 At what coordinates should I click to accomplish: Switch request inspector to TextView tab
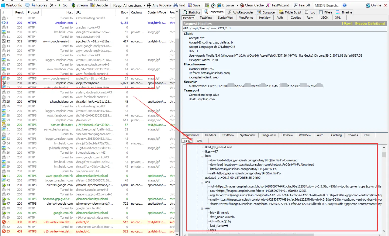click(206, 18)
